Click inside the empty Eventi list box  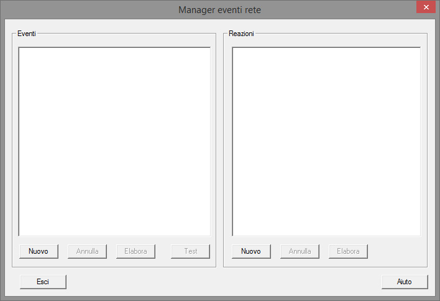click(114, 142)
